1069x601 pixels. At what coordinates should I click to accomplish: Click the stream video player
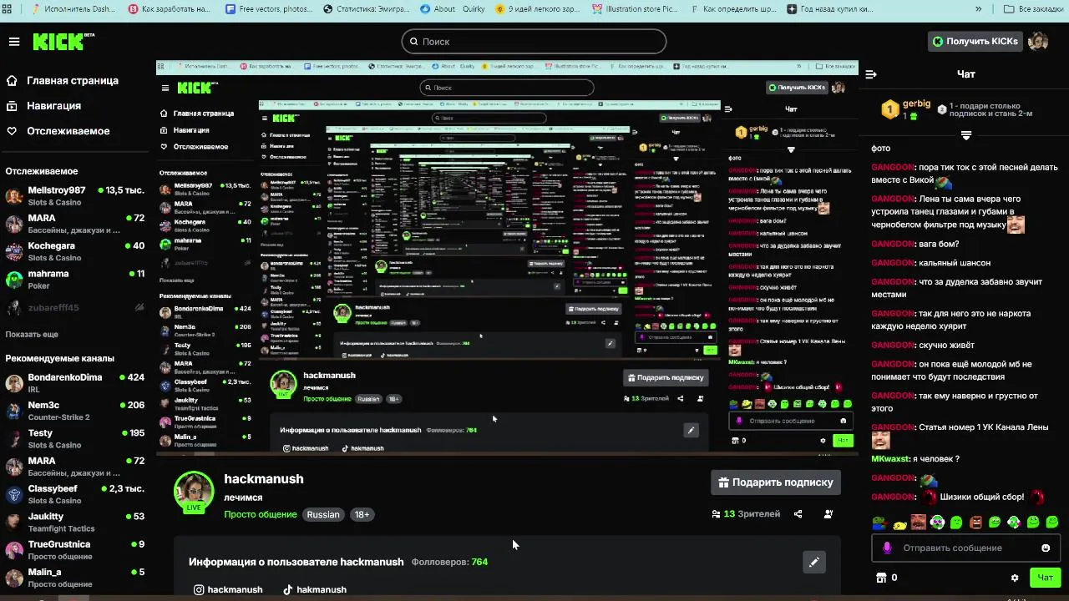507,256
